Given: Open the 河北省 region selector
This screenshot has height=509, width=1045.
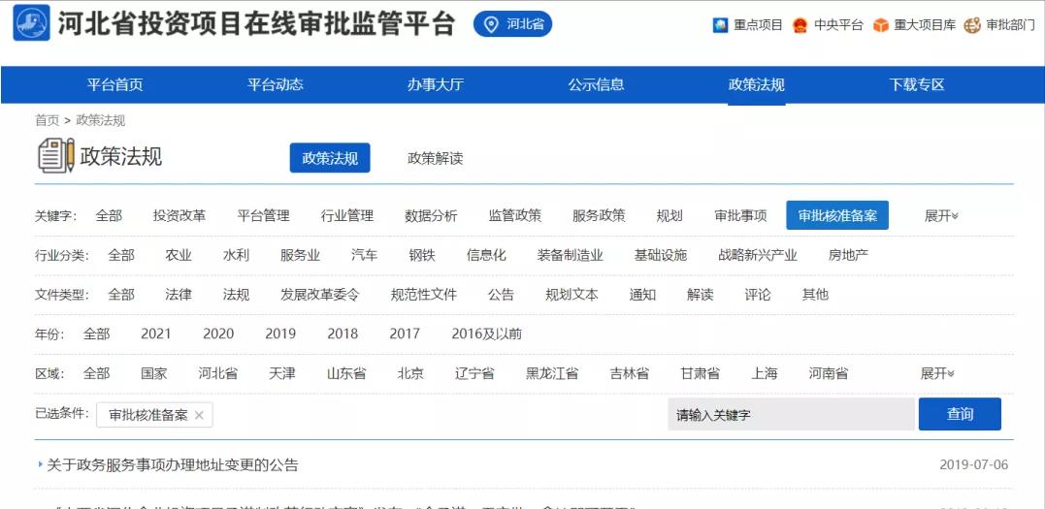Looking at the screenshot, I should click(x=512, y=25).
